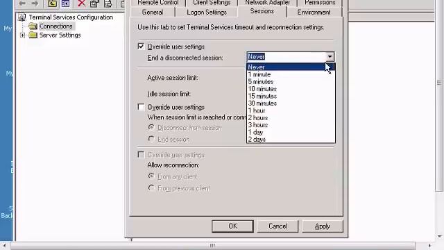The height and width of the screenshot is (250, 444).
Task: Click the red X Delete toolbar icon
Action: pyautogui.click(x=82, y=3)
